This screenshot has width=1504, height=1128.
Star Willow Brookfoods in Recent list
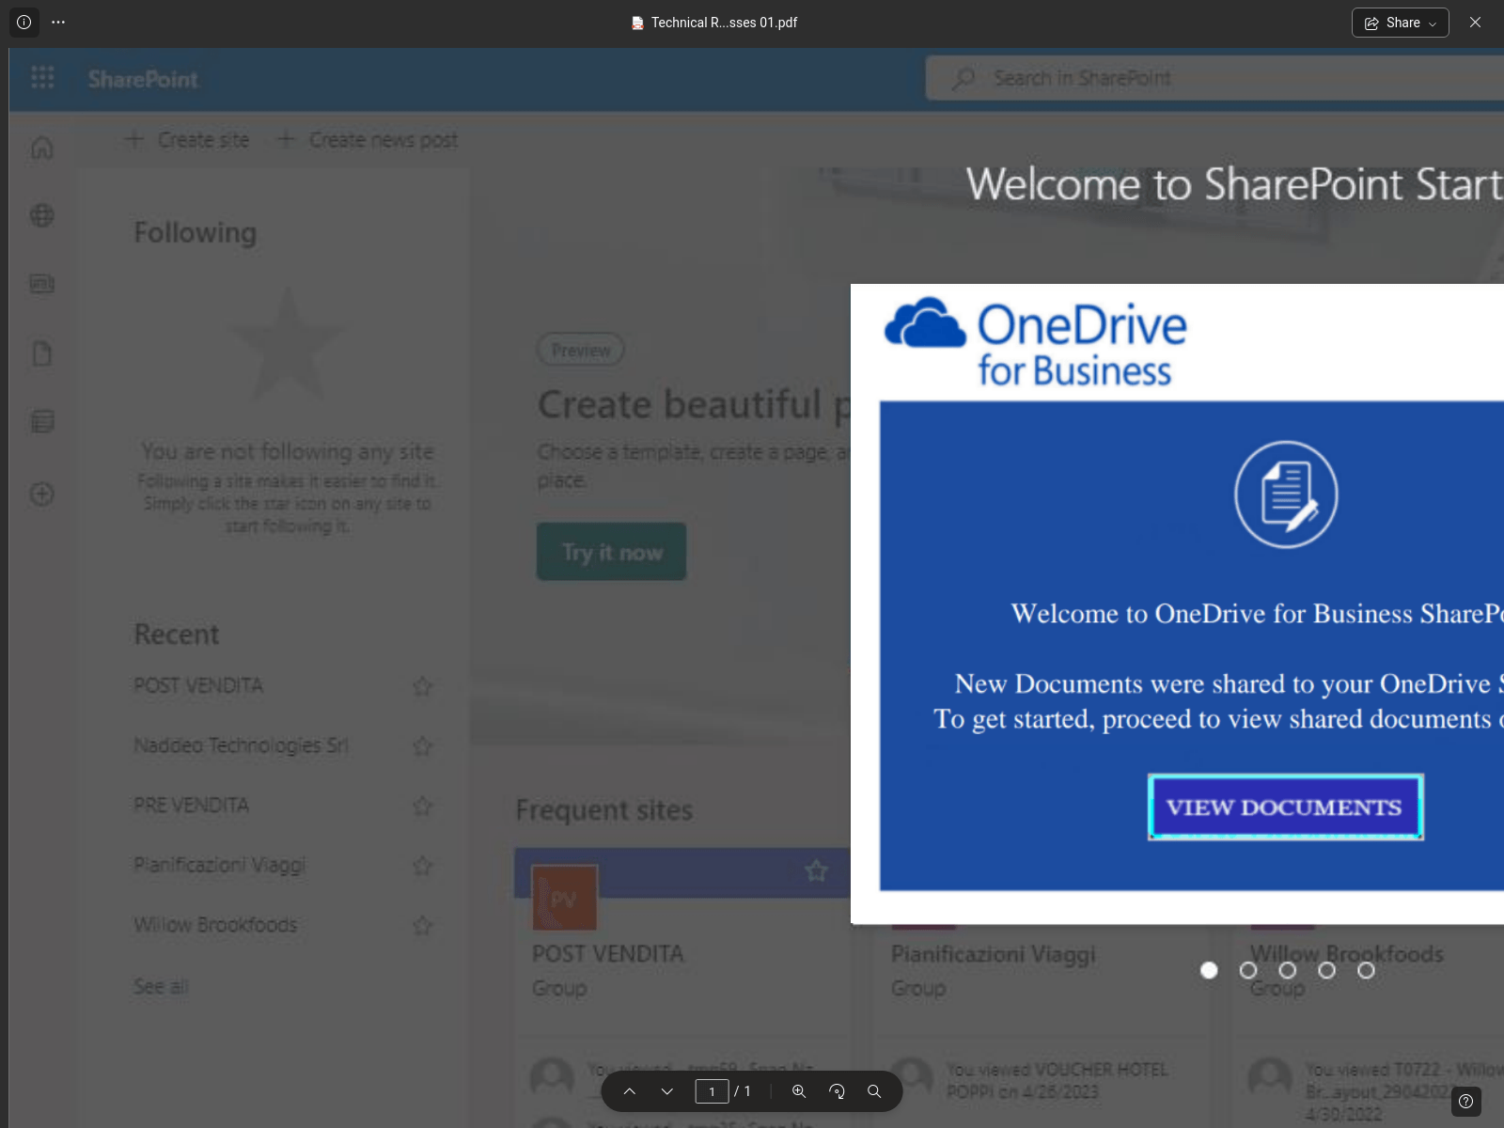[x=423, y=925]
